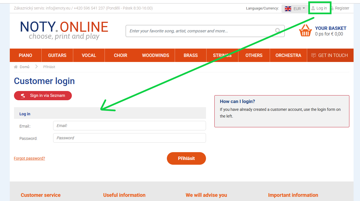Click the Přihlásit breadcrumb text
This screenshot has width=360, height=201.
pos(49,67)
